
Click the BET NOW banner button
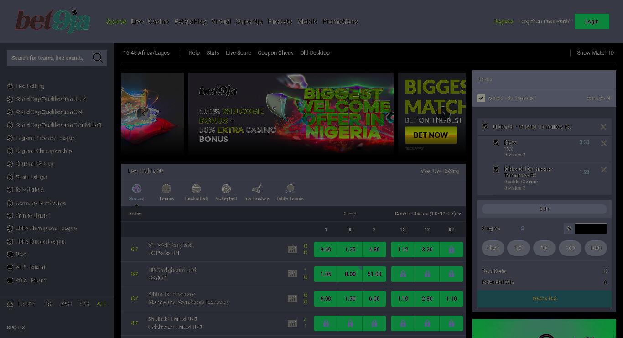click(431, 135)
